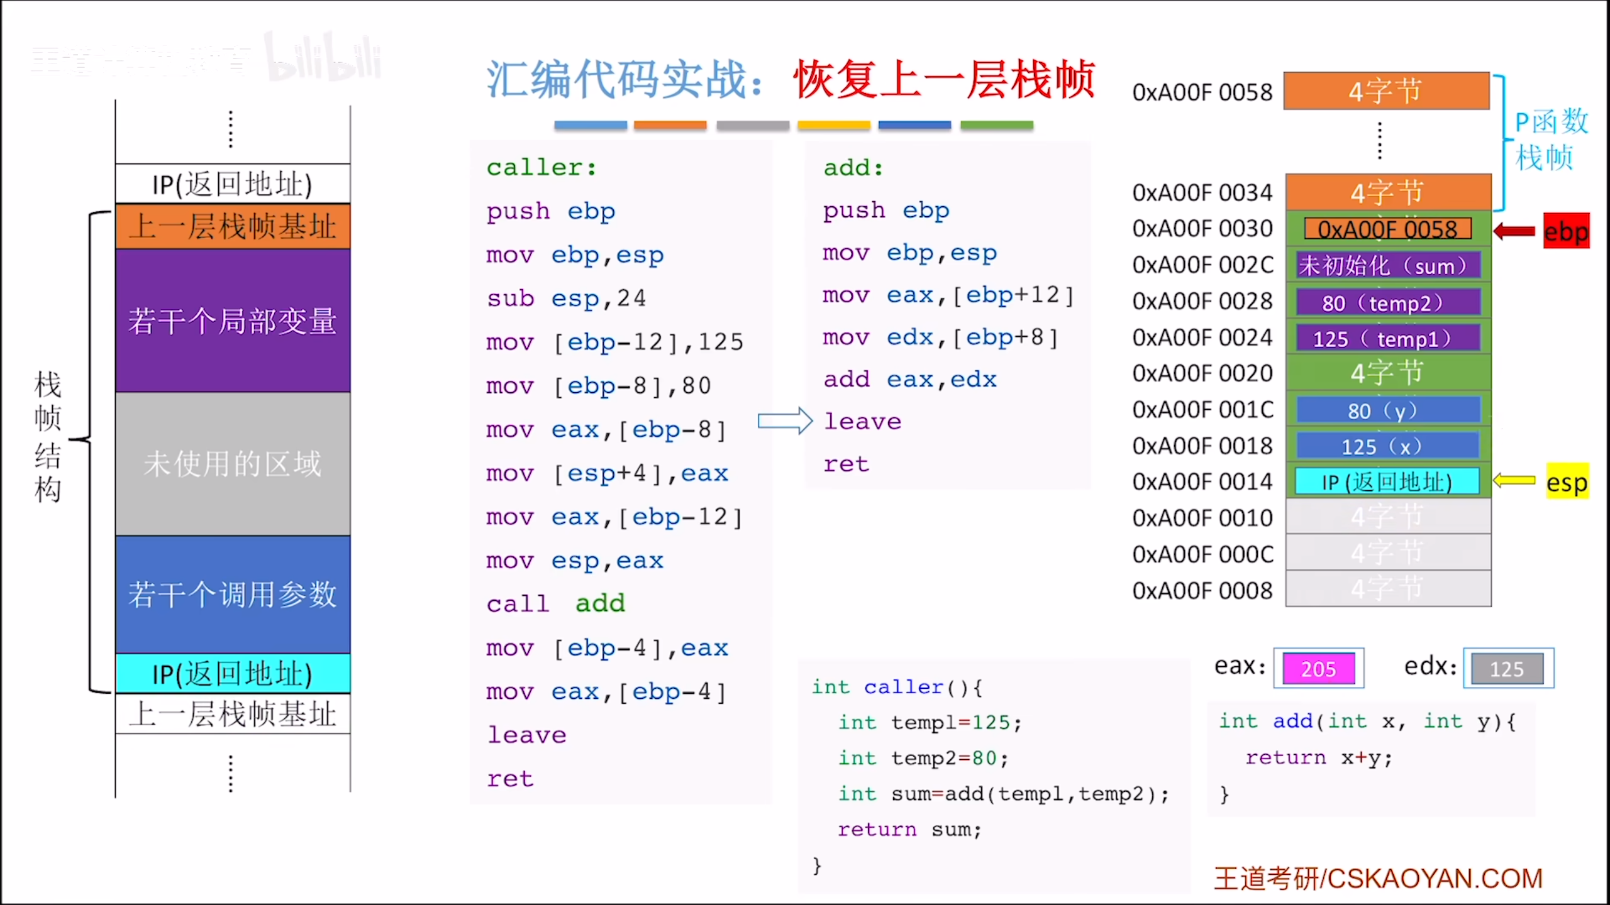Click the red ebp pointer arrow
The width and height of the screenshot is (1610, 905).
point(1514,231)
